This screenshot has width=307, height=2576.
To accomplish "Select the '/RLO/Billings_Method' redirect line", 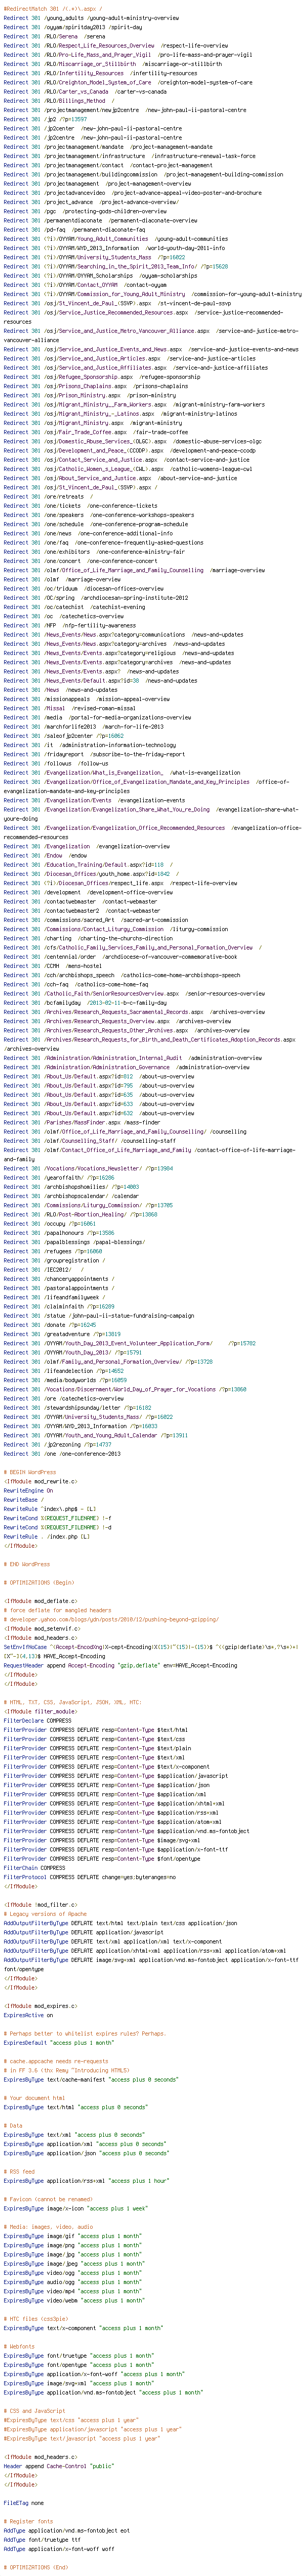I will tap(59, 100).
